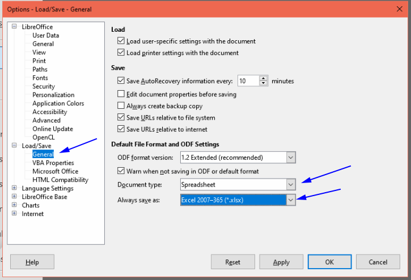Toggle Save AutoRecovery information checkbox

click(x=121, y=80)
